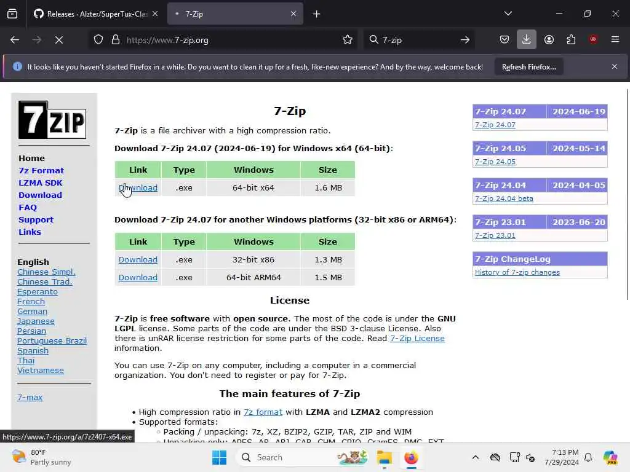Switch language to Persian

(x=32, y=331)
